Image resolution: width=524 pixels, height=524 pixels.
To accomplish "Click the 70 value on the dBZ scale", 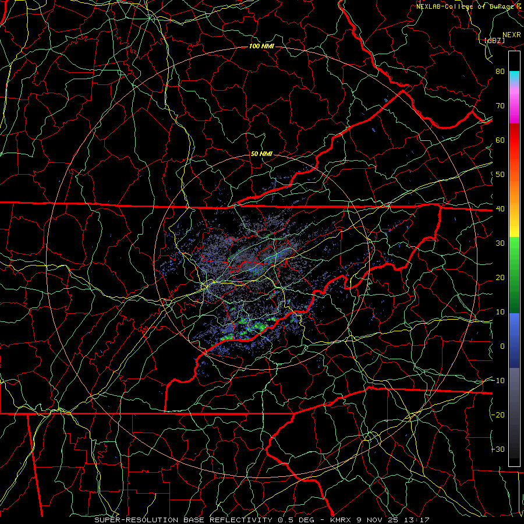I will click(500, 106).
